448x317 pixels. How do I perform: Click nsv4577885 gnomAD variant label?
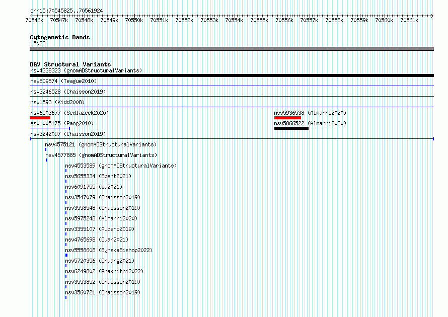pos(101,155)
